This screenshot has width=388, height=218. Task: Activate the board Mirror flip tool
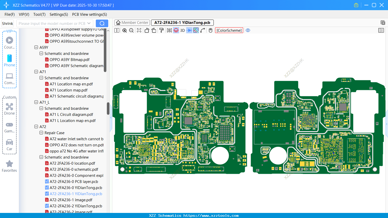169,30
